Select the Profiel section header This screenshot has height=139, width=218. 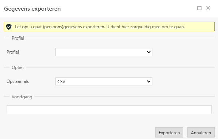tap(18, 38)
